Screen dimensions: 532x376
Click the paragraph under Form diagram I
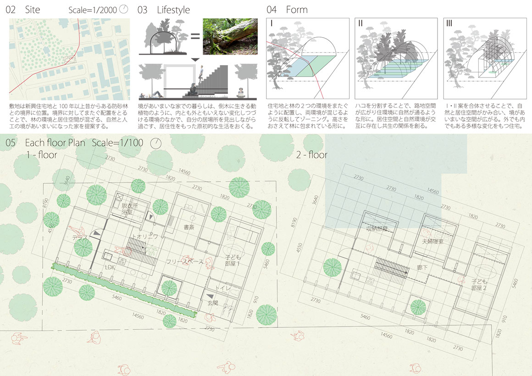(308, 116)
